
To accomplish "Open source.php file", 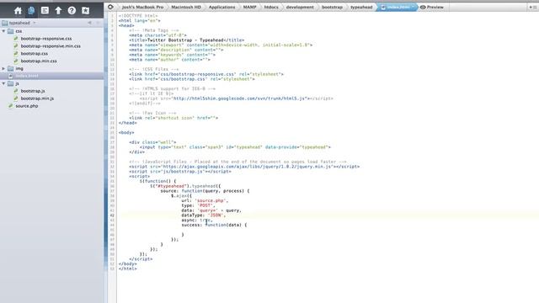I will coord(26,106).
